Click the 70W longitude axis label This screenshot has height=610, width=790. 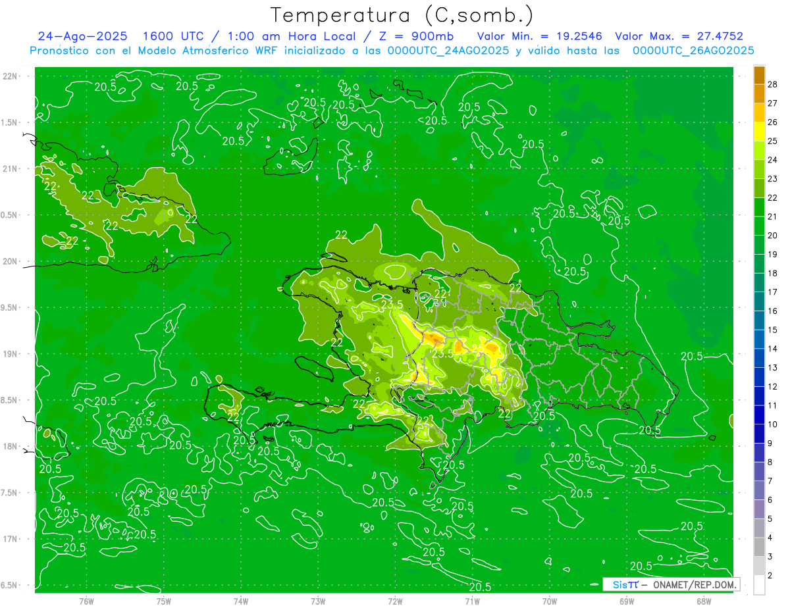click(549, 601)
